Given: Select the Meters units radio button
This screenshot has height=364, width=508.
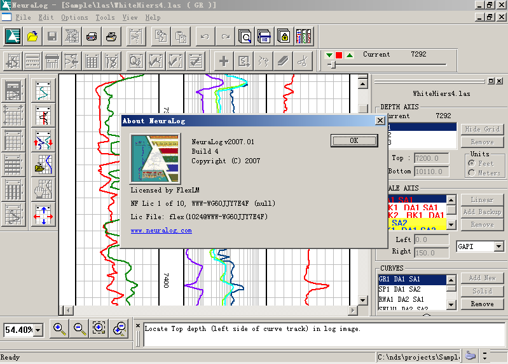Looking at the screenshot, I should coord(472,173).
